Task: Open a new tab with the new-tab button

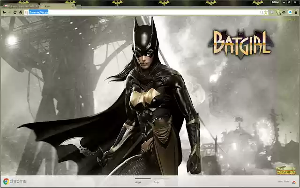Action: (79, 6)
